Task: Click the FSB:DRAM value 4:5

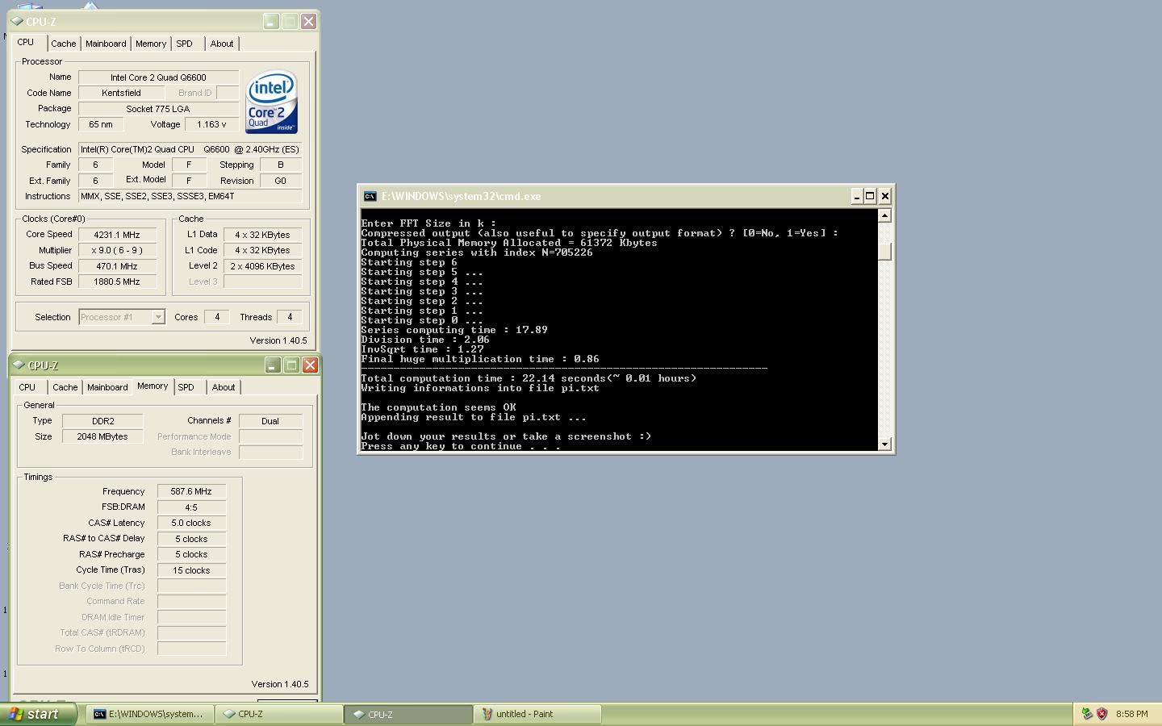Action: 191,507
